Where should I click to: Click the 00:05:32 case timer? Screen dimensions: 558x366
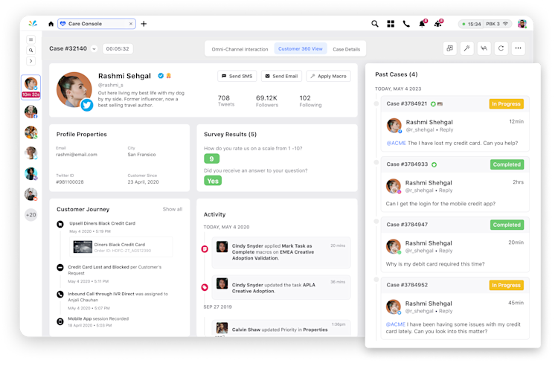coord(118,49)
